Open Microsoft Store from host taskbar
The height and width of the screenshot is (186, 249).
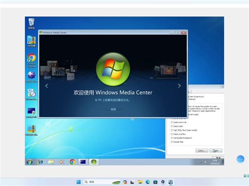point(155,182)
